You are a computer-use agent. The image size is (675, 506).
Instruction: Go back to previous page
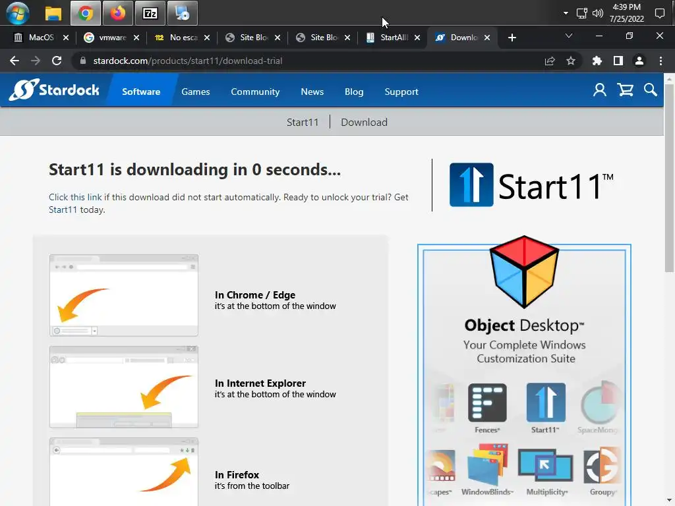pos(15,61)
